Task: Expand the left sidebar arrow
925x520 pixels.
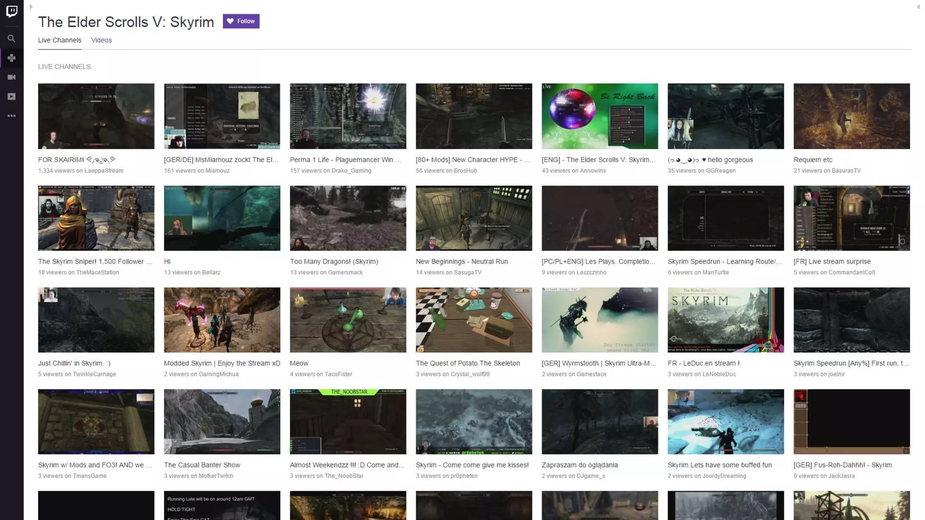Action: pyautogui.click(x=31, y=7)
